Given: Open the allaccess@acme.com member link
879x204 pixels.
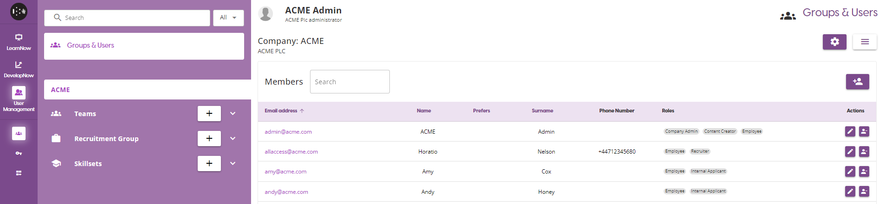Looking at the screenshot, I should [291, 152].
